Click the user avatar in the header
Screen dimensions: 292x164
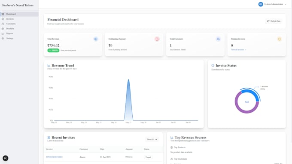pyautogui.click(x=261, y=4)
